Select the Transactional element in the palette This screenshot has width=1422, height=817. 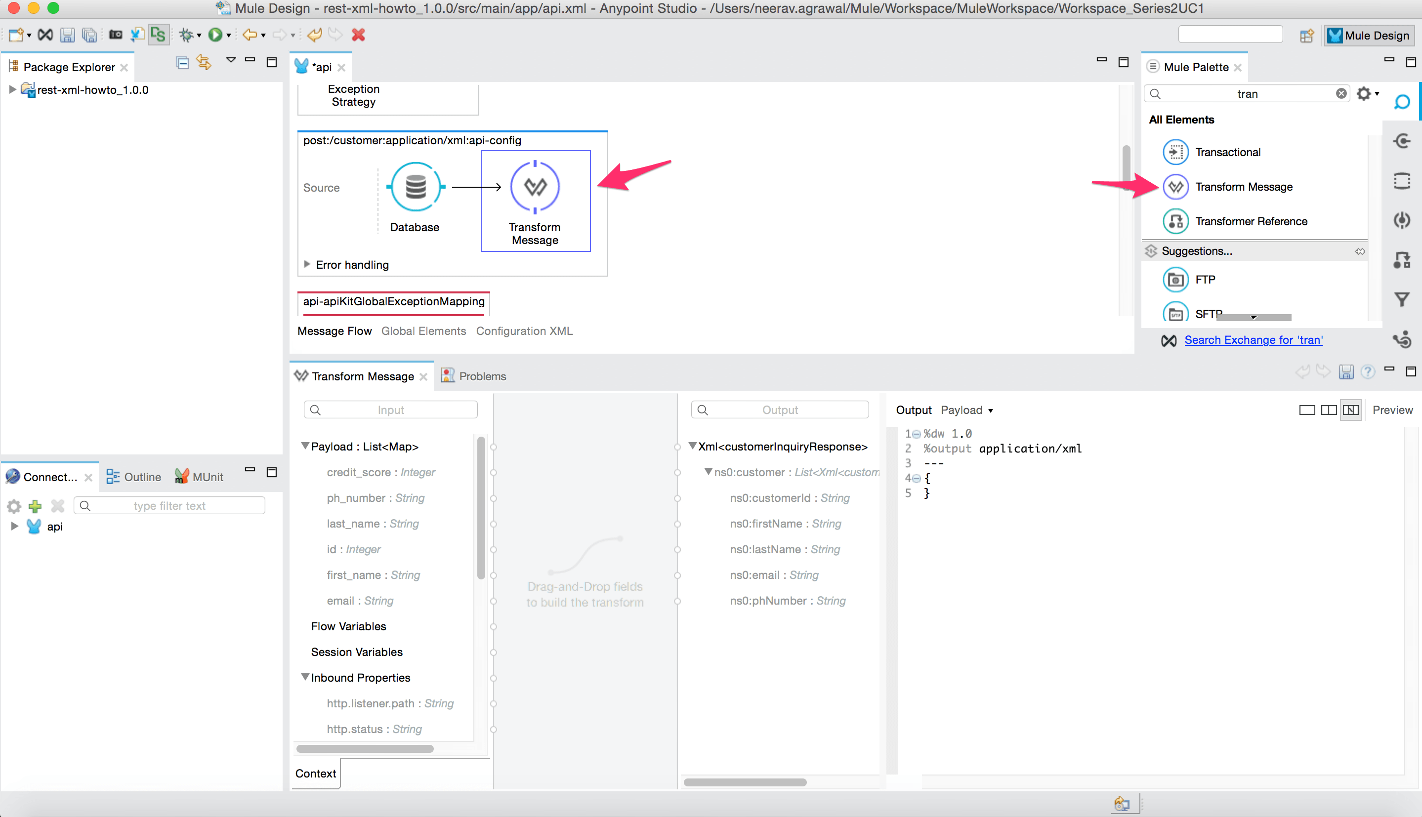coord(1228,152)
